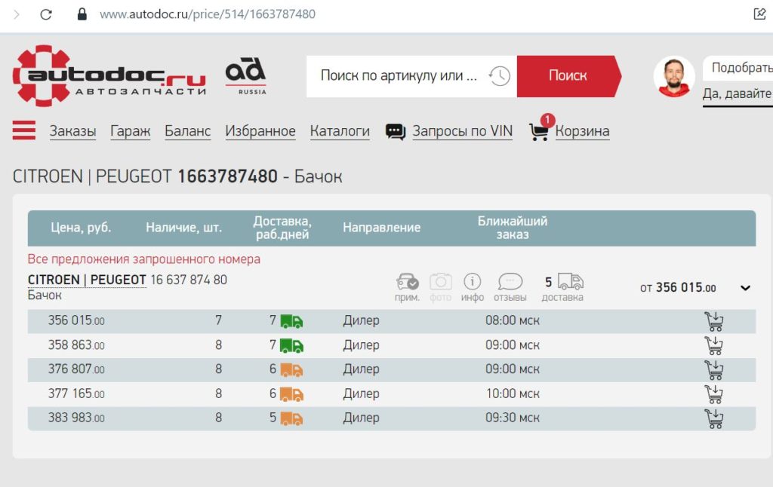Click the Подобрать bubble
Screen dimensions: 773x487
tap(738, 67)
